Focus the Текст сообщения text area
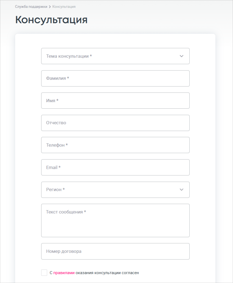Screen dimensions: 233x283 (115, 221)
